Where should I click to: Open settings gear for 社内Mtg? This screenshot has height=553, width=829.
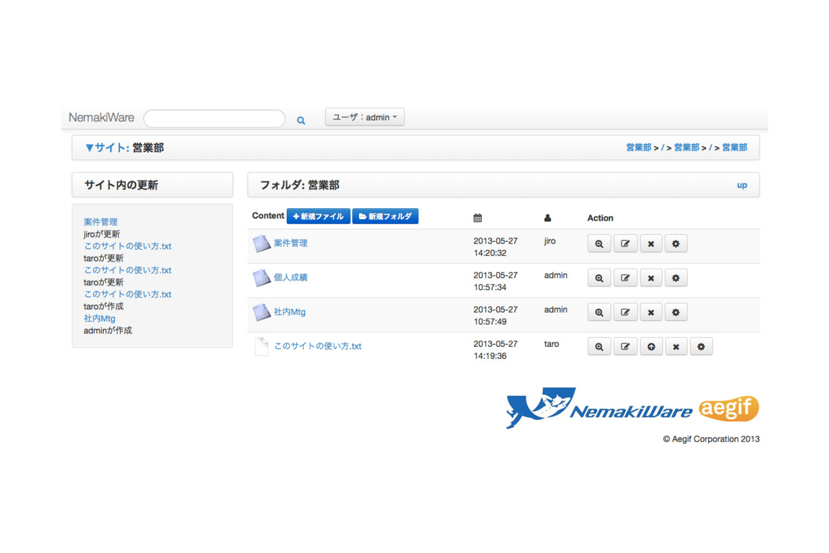pyautogui.click(x=676, y=312)
